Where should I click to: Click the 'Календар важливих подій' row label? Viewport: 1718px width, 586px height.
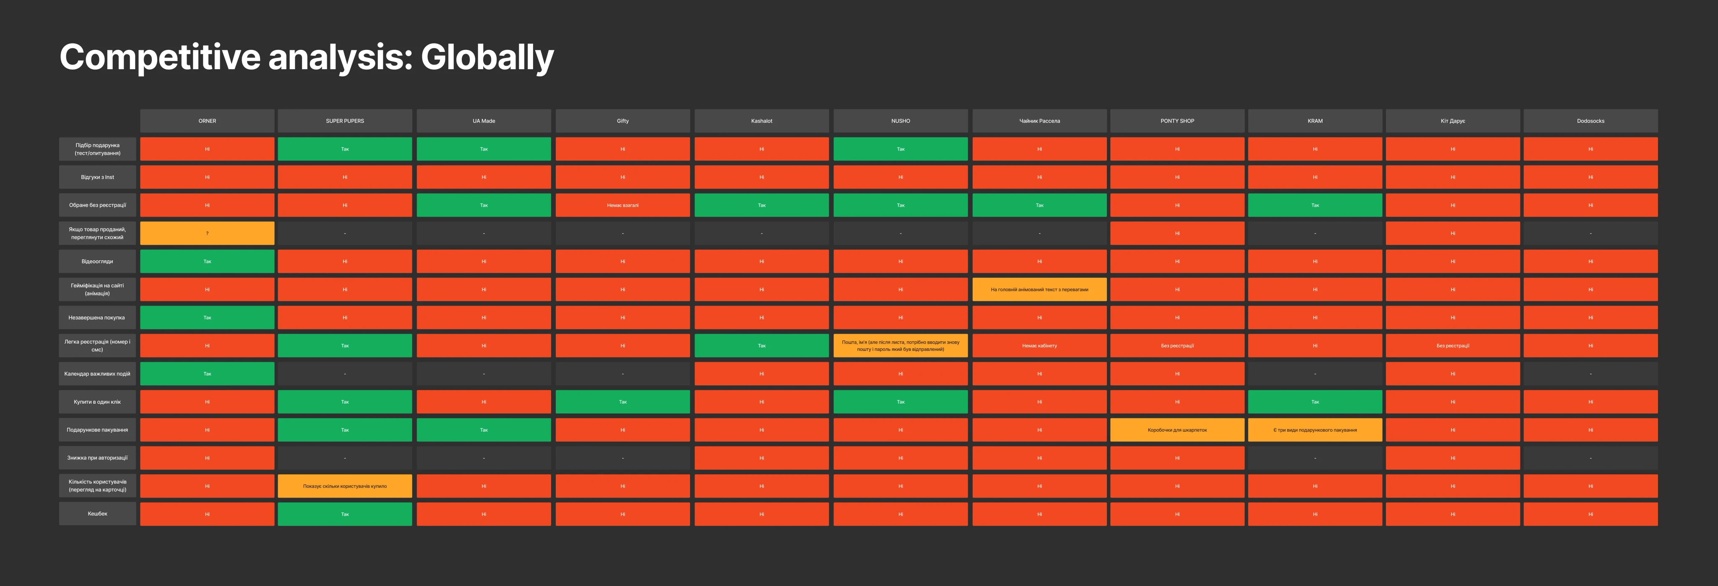point(97,374)
